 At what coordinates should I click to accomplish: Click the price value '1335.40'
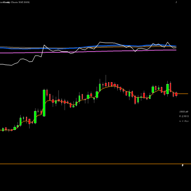point(184,112)
